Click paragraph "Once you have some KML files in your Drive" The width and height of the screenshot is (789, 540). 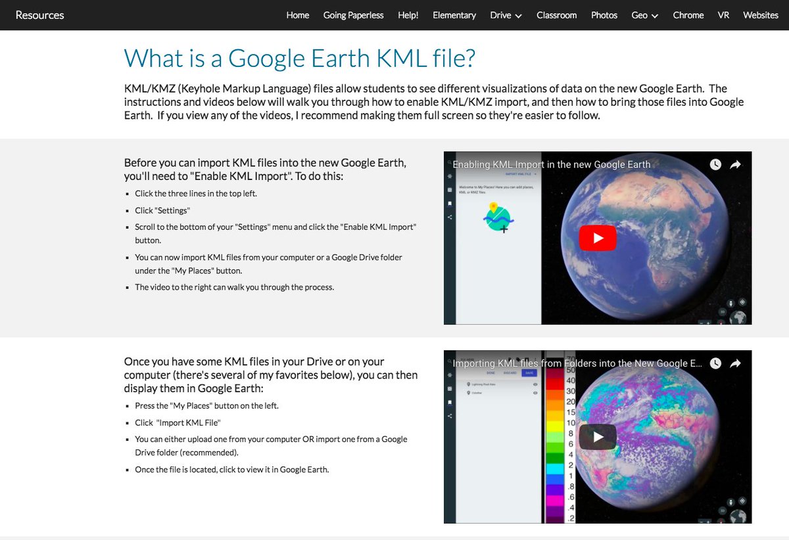tap(271, 374)
